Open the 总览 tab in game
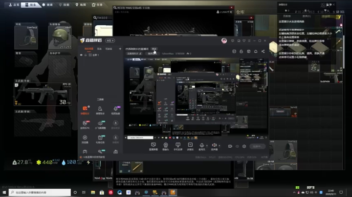Image resolution: width=352 pixels, height=197 pixels. pos(14,5)
